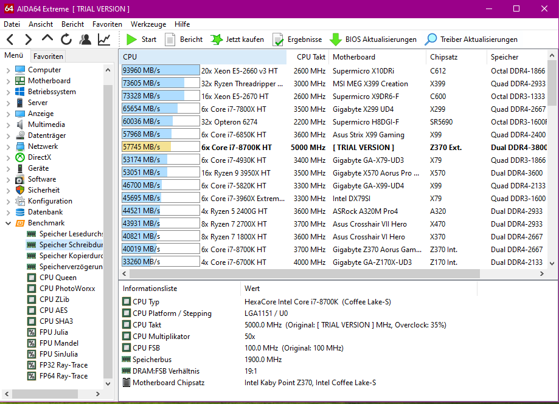The height and width of the screenshot is (404, 559).
Task: Expand the Datenträger tree node
Action: (8, 136)
